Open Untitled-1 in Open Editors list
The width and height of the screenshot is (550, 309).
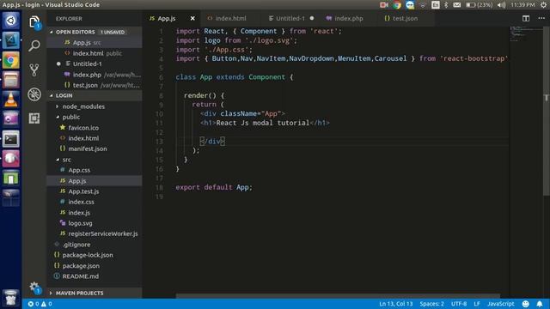[95, 64]
